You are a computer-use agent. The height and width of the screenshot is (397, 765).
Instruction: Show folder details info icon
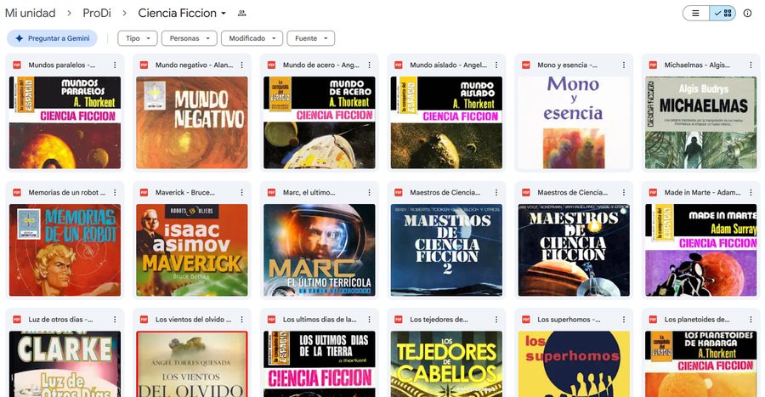coord(747,13)
